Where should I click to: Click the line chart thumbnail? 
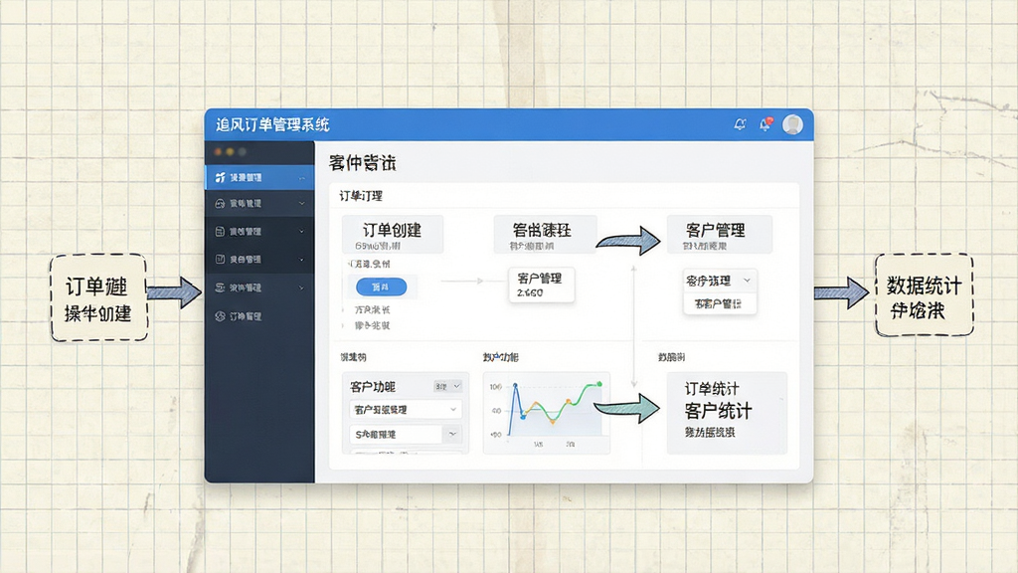pyautogui.click(x=547, y=413)
